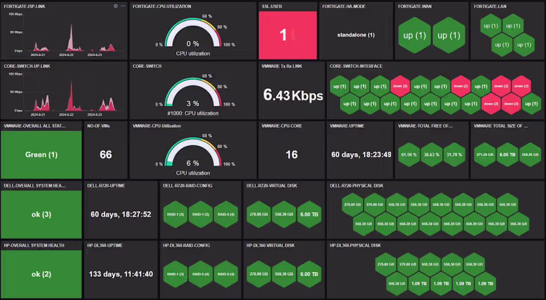
Task: Click the VMWARE-CPU-CORE value 16
Action: (291, 154)
